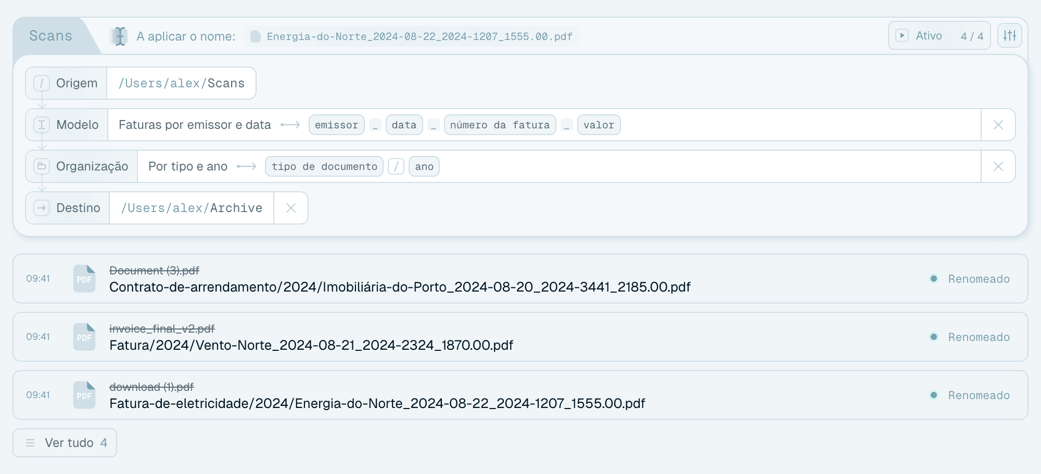Image resolution: width=1041 pixels, height=474 pixels.
Task: Select the 'Por tipo e ano' organization rule
Action: [x=188, y=166]
